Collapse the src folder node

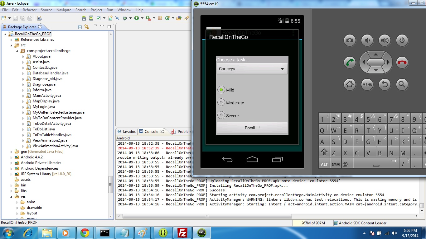click(x=12, y=45)
